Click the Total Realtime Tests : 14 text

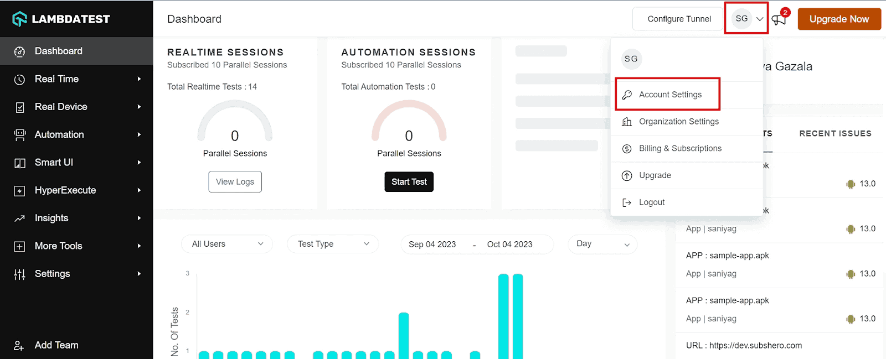[212, 87]
